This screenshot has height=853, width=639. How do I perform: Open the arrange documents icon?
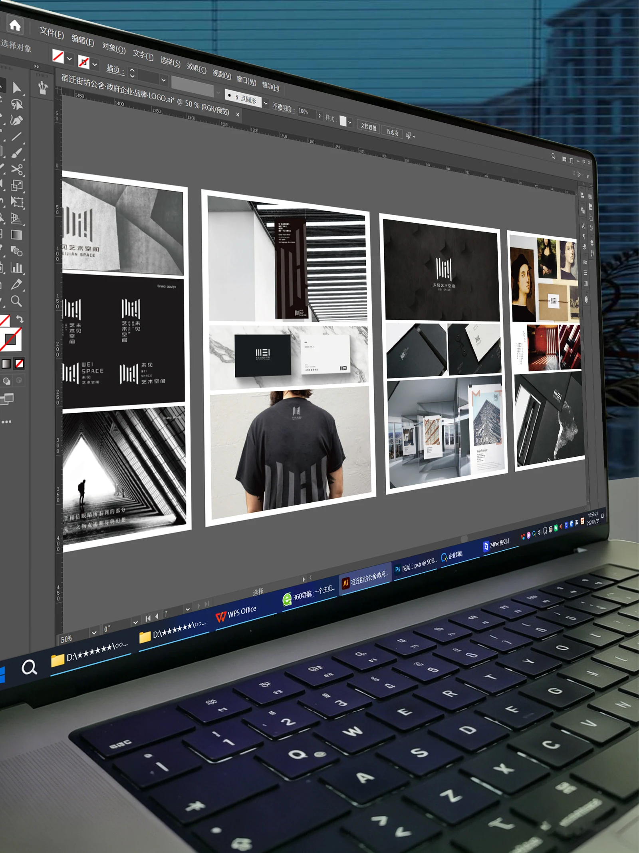tap(564, 159)
